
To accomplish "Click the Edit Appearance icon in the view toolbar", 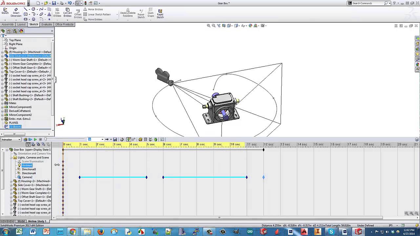I will click(x=250, y=26).
